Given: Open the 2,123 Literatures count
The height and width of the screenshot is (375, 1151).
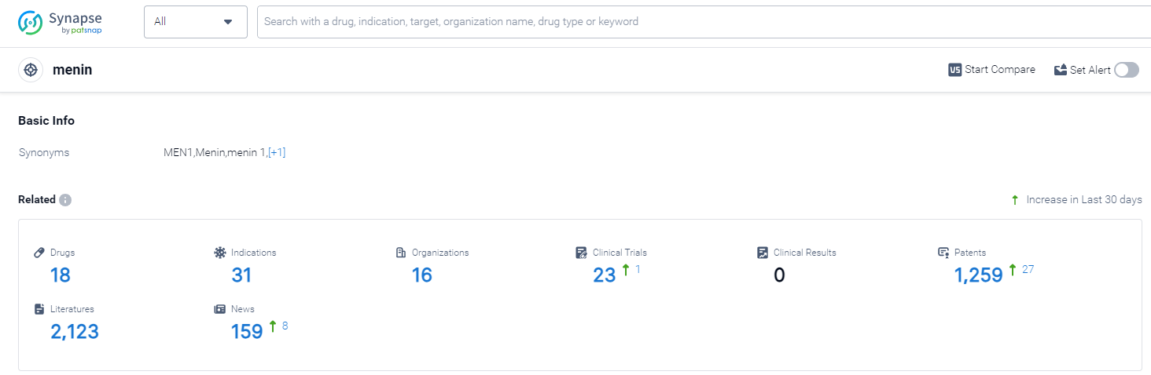Looking at the screenshot, I should coord(75,332).
